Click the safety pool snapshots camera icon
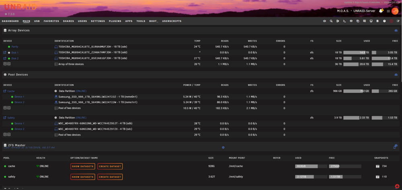This screenshot has height=190, width=402. 377,177
